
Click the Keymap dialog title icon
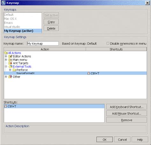[3, 3]
